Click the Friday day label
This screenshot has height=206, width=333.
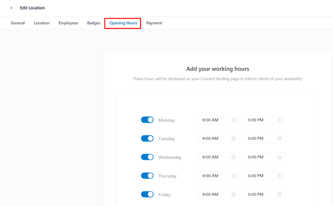(x=165, y=195)
